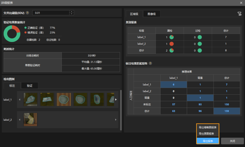This screenshot has height=147, width=245.
Task: Click the 推理结果 matrix header
Action: tap(187, 72)
